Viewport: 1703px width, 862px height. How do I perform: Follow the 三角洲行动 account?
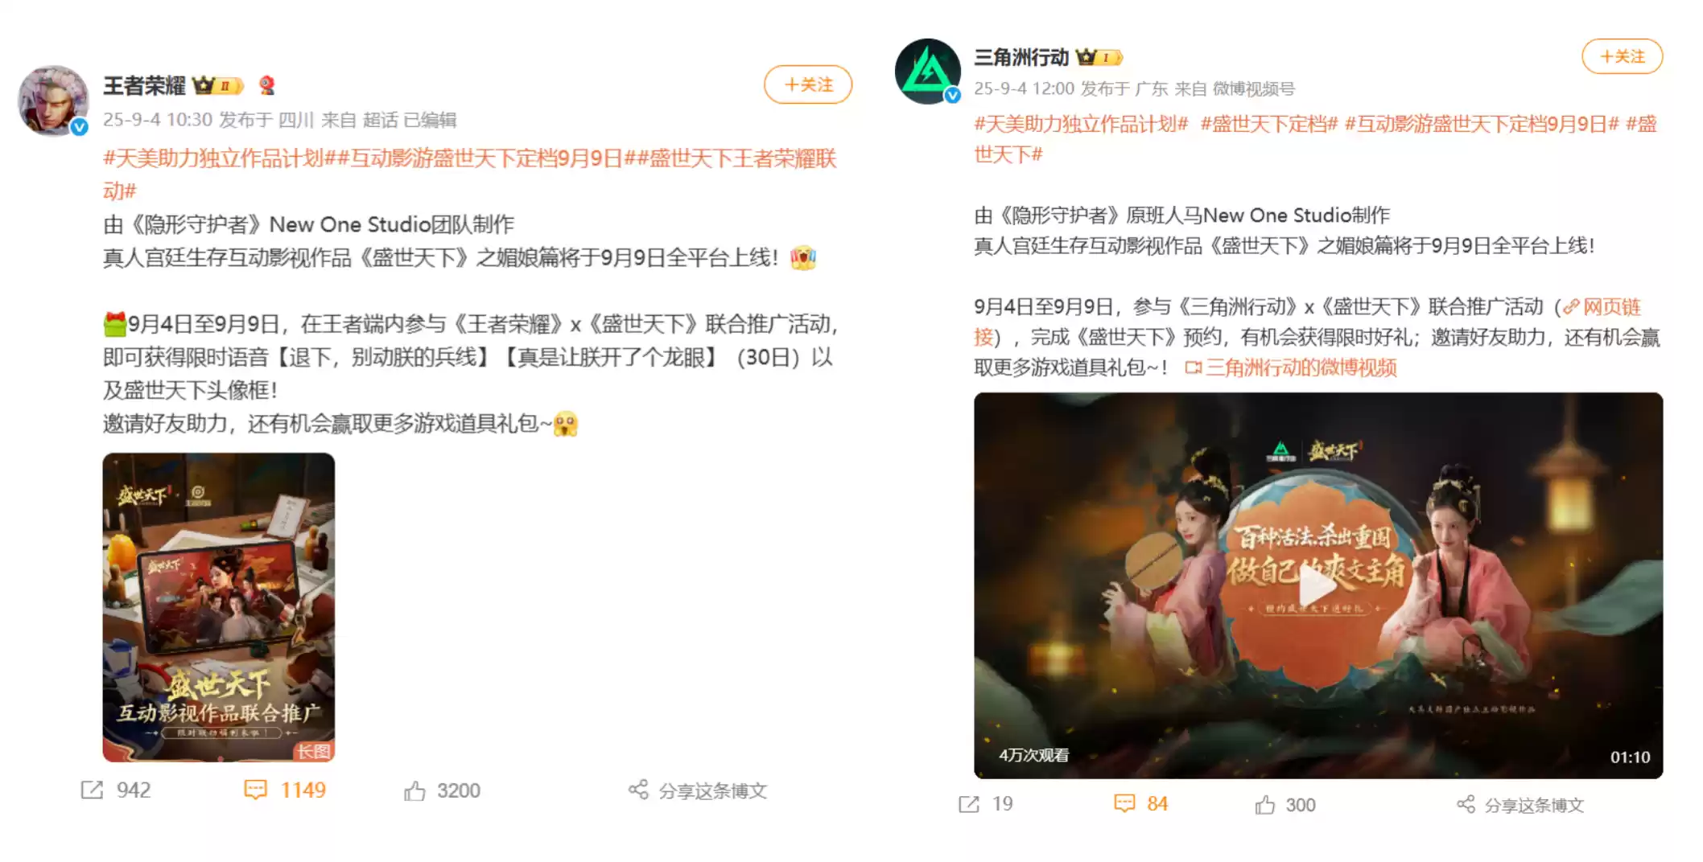(x=1622, y=56)
